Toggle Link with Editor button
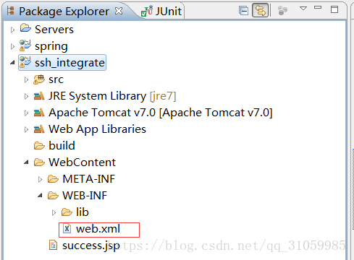Screen dimensions: 354x260 (x=260, y=10)
